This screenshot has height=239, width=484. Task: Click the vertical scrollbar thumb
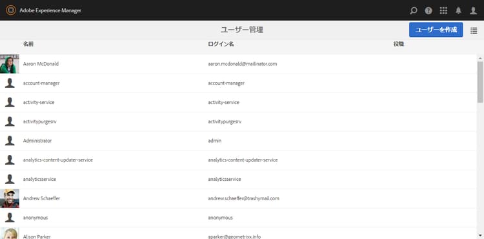[x=480, y=82]
